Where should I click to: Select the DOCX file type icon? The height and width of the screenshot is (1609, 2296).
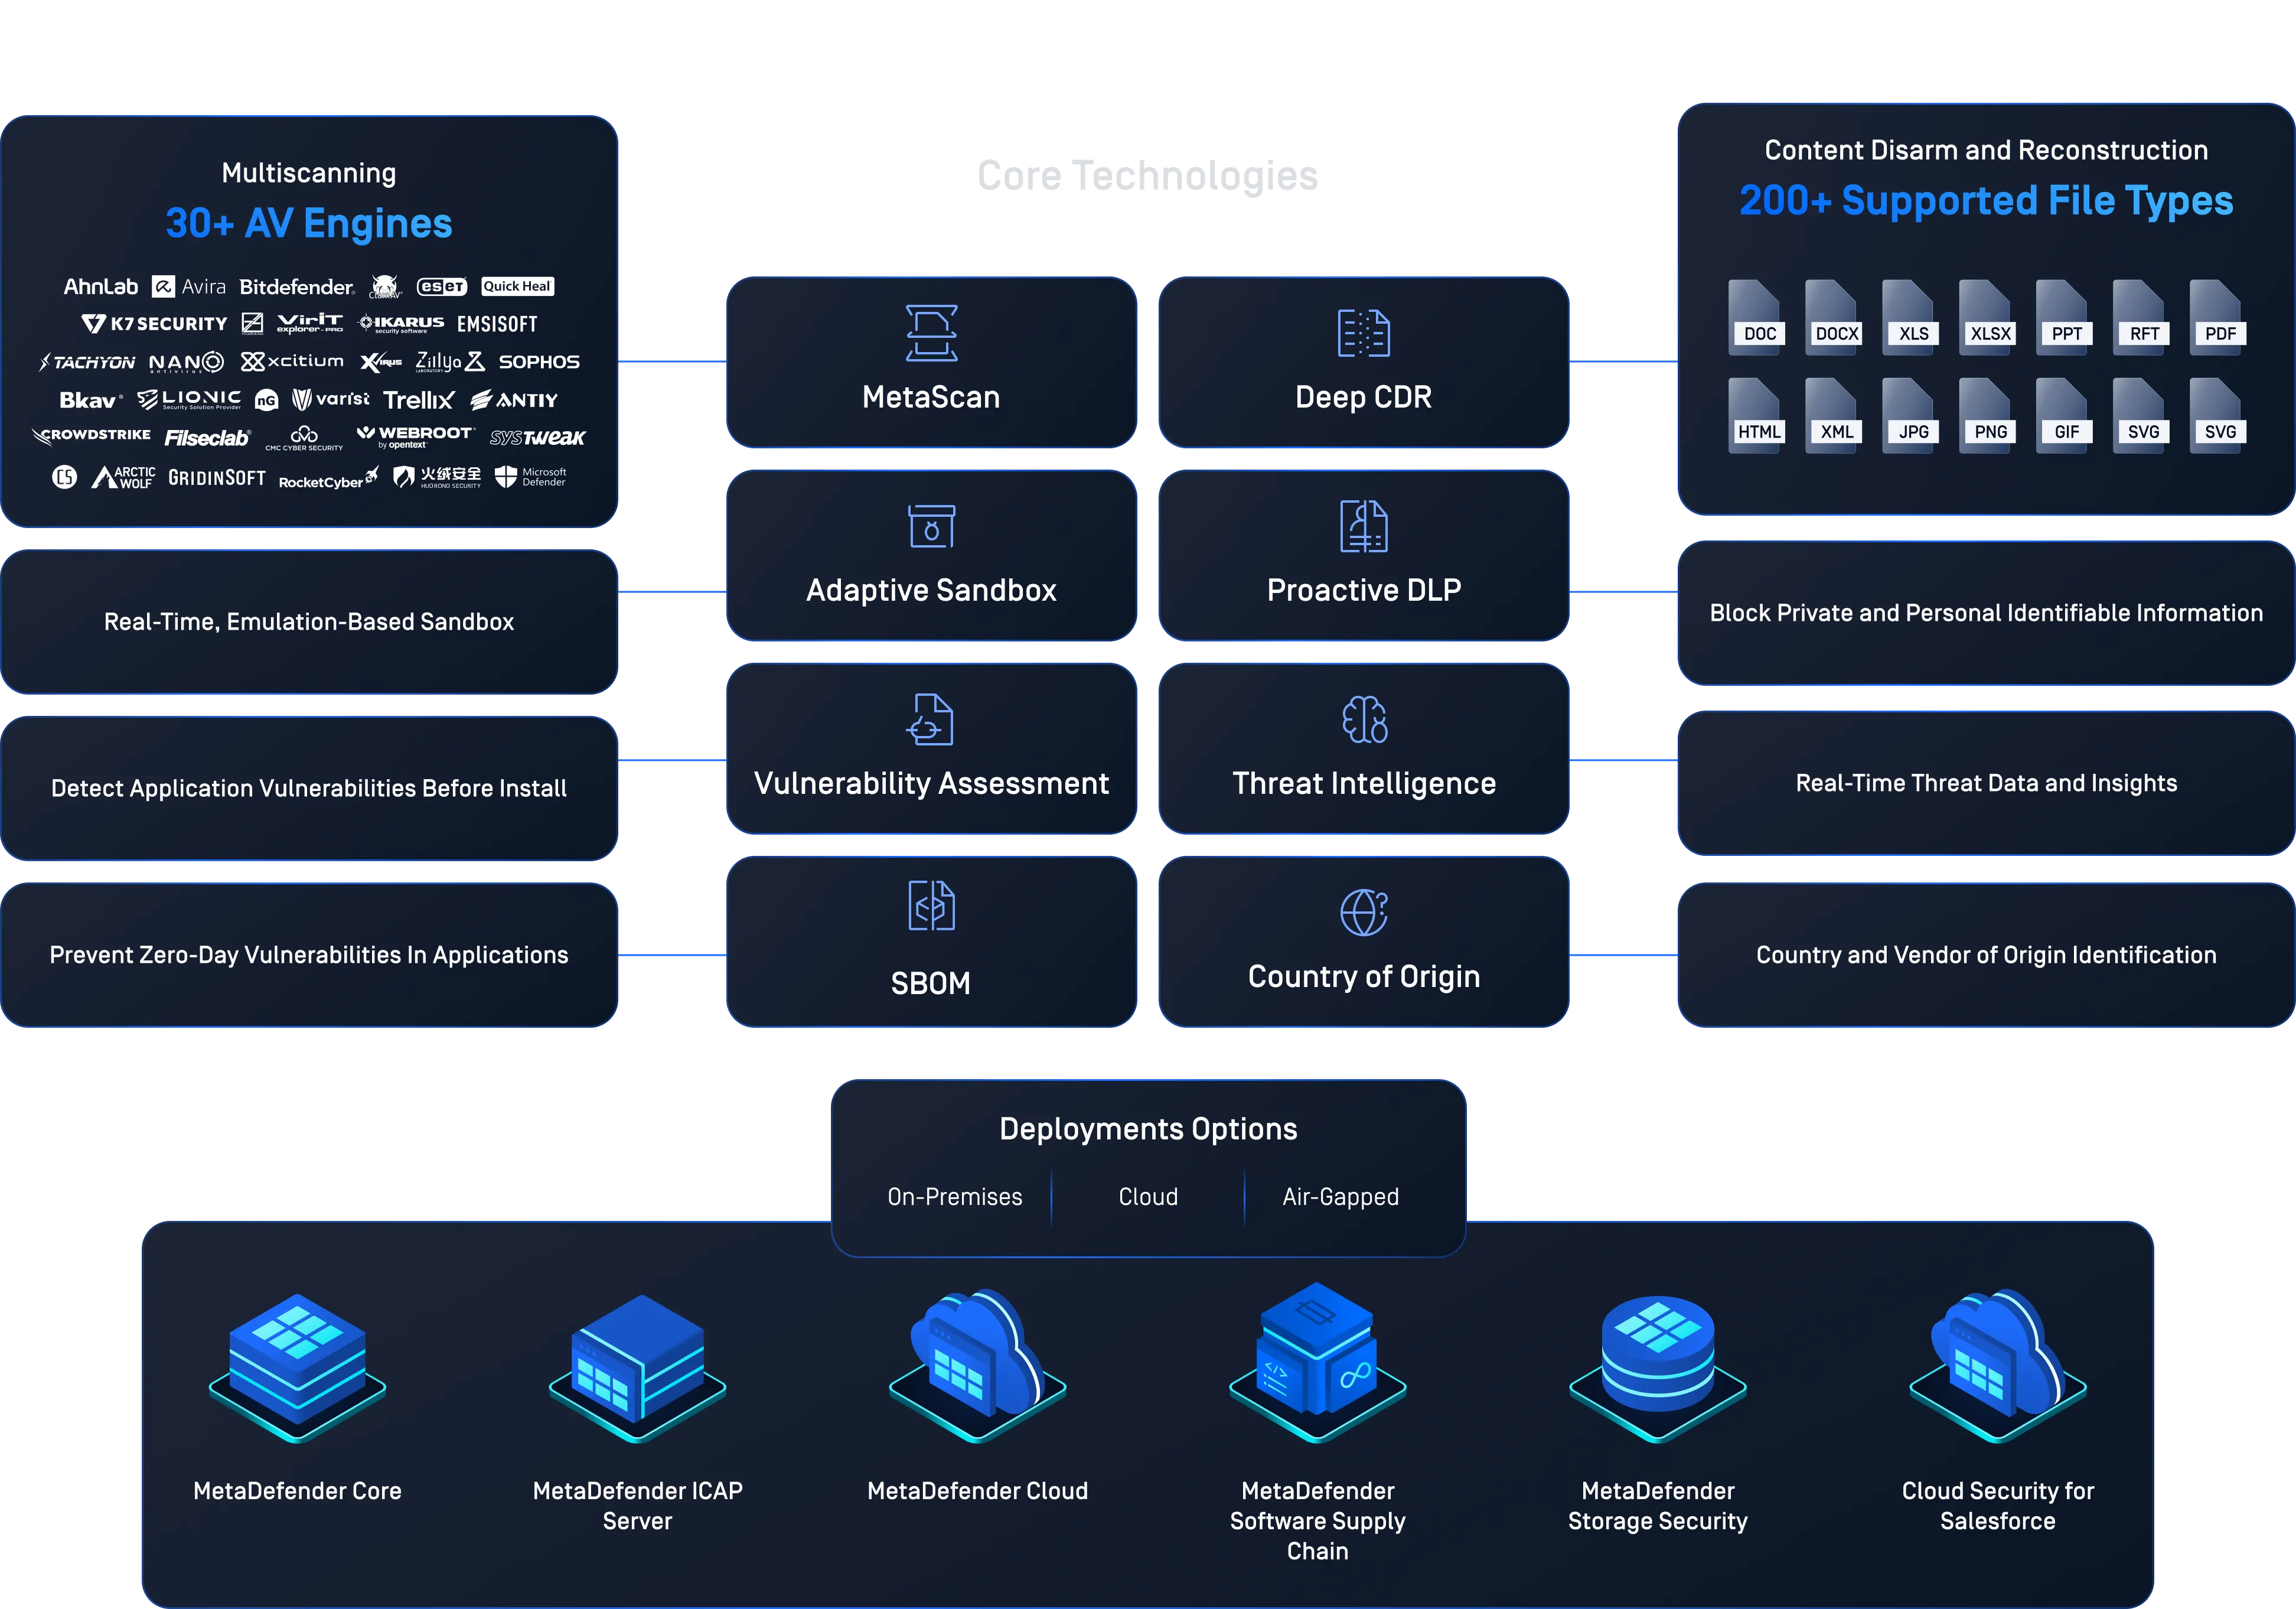coord(1834,318)
